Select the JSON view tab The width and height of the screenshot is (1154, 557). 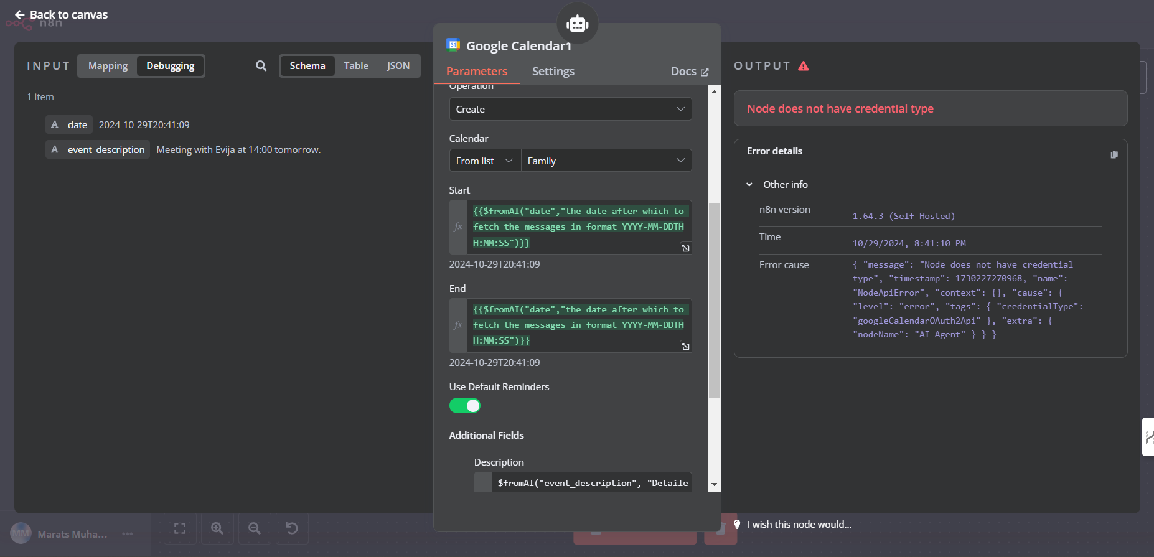click(398, 66)
